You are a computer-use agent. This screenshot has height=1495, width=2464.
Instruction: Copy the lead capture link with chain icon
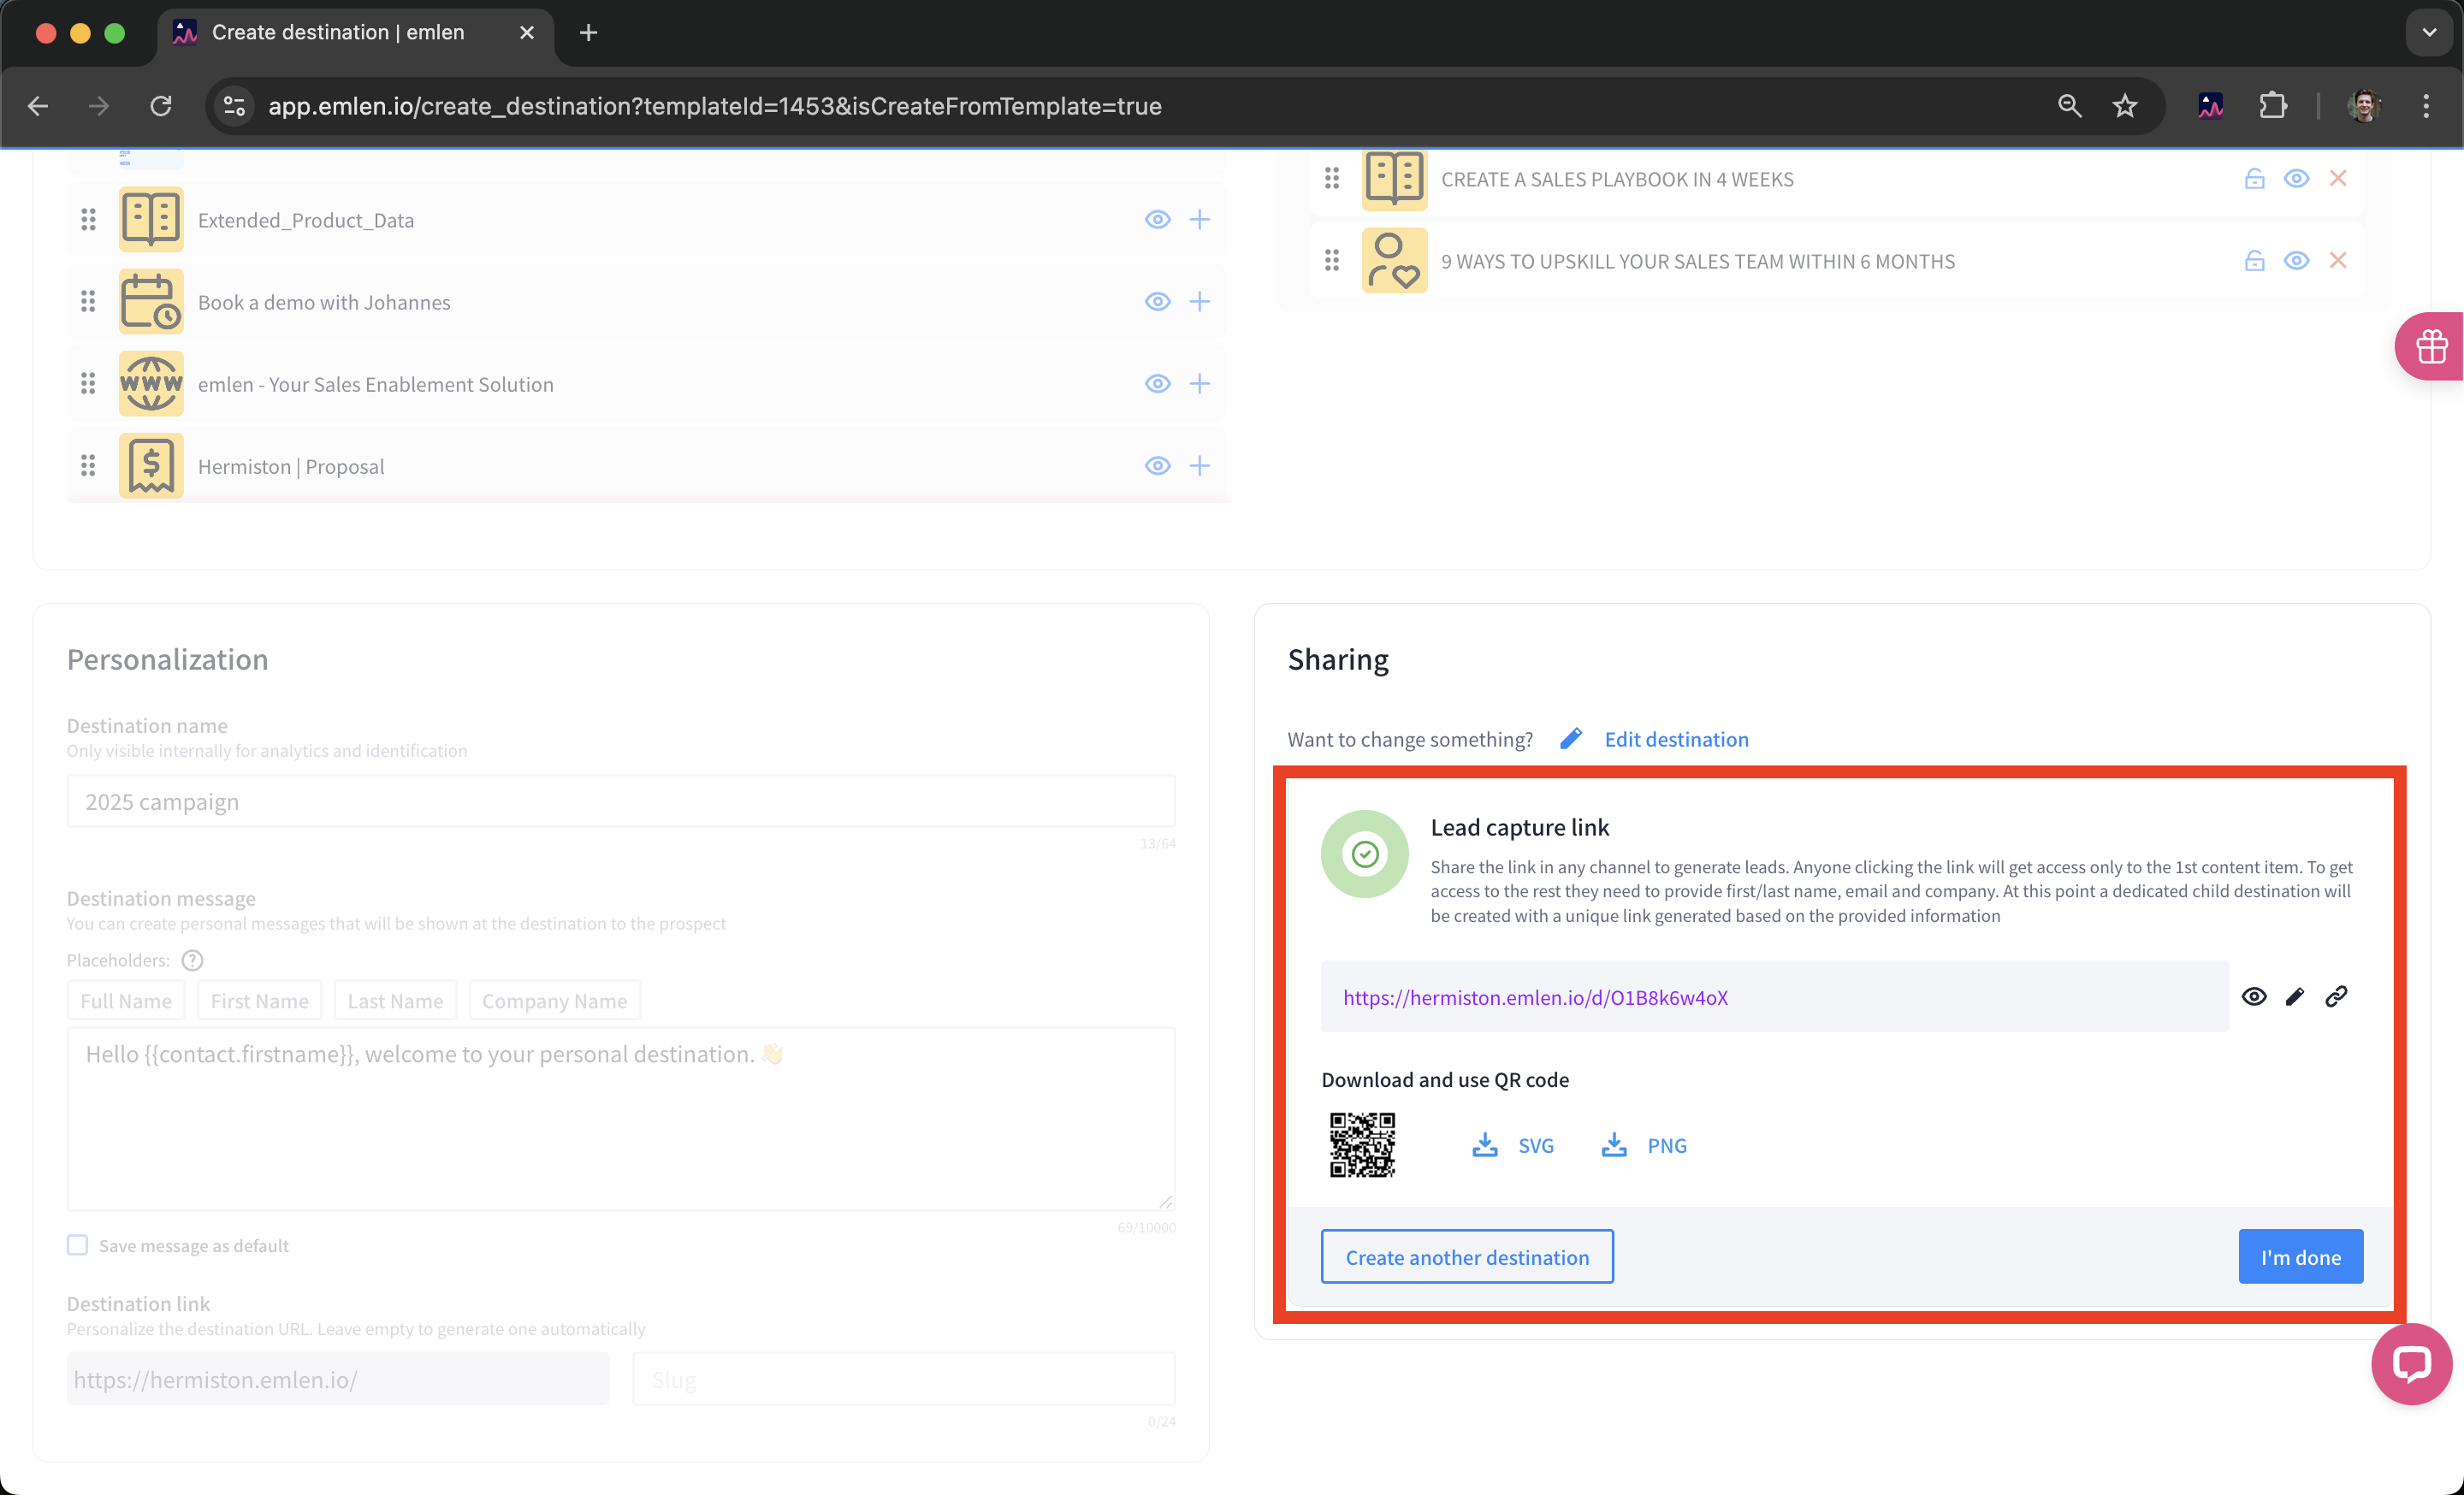tap(2336, 996)
